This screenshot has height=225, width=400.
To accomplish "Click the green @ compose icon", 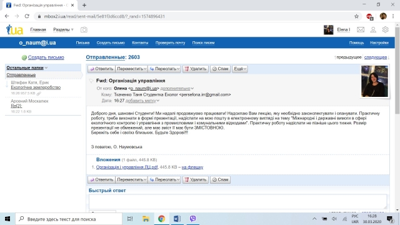I will 24,57.
